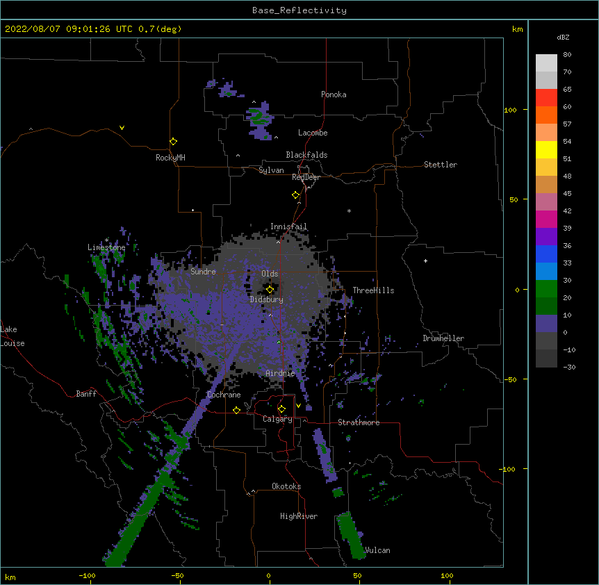This screenshot has width=599, height=585.
Task: Click the Lacombe town label
Action: coord(313,133)
